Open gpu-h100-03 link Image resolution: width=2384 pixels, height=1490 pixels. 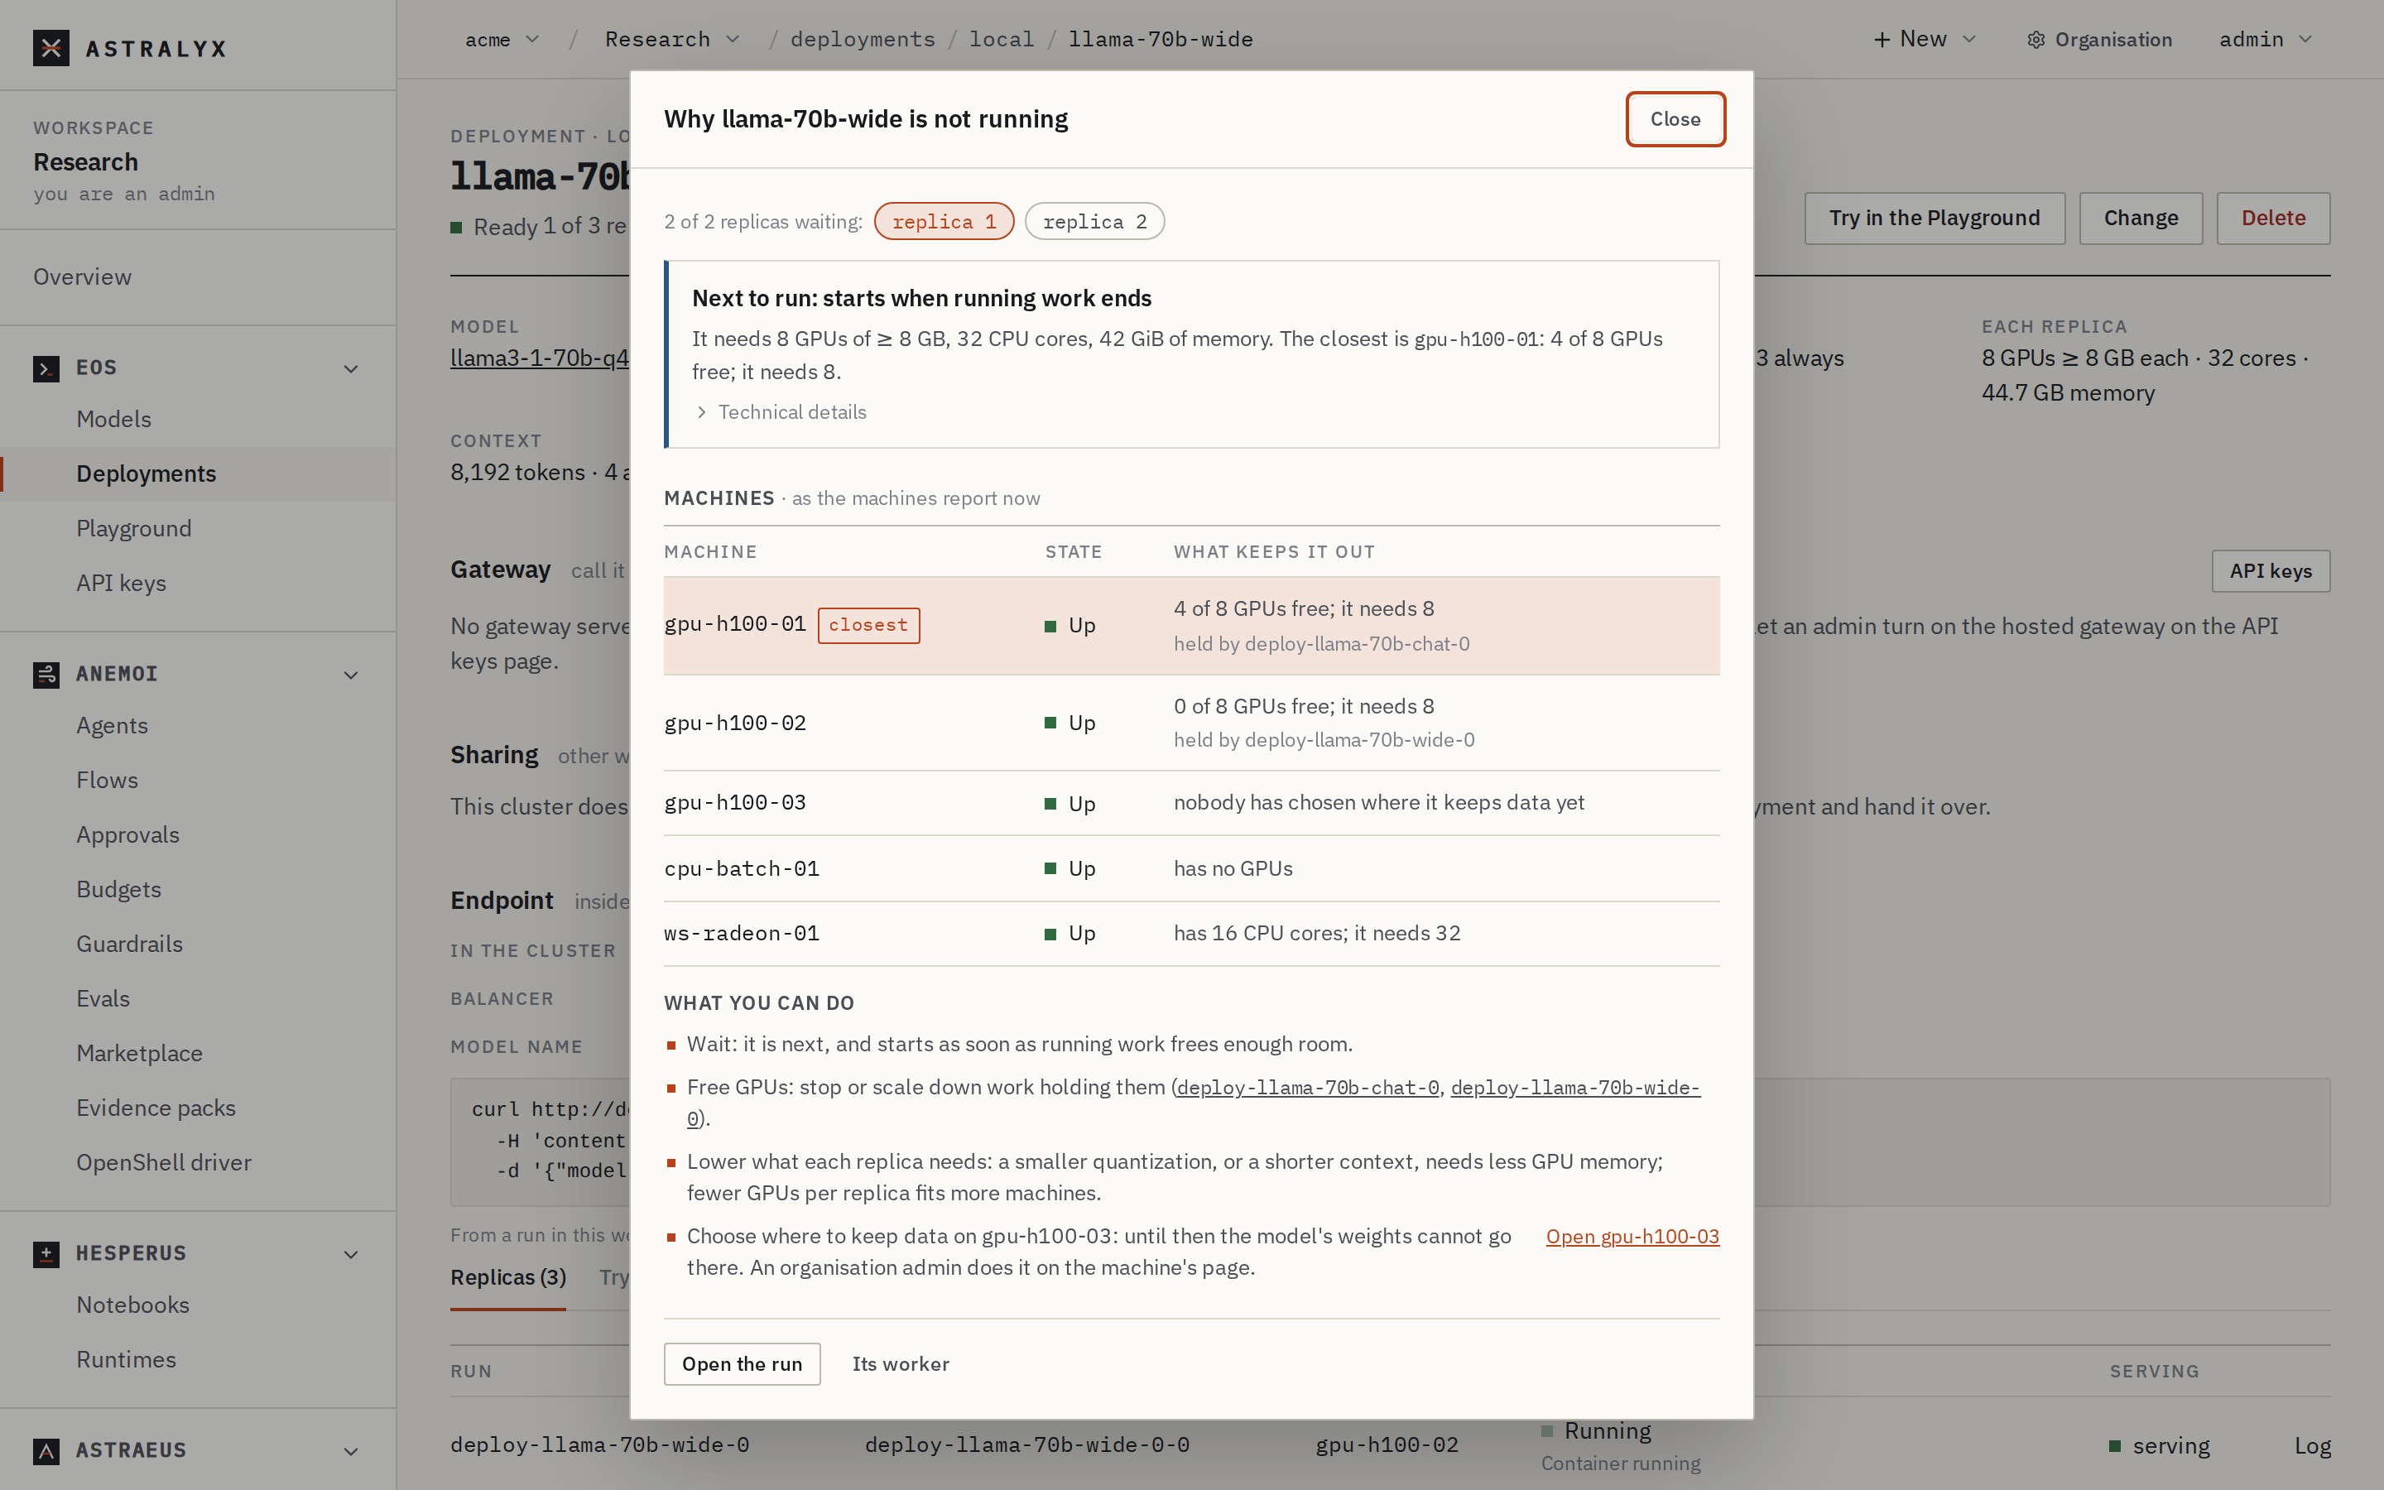tap(1632, 1237)
